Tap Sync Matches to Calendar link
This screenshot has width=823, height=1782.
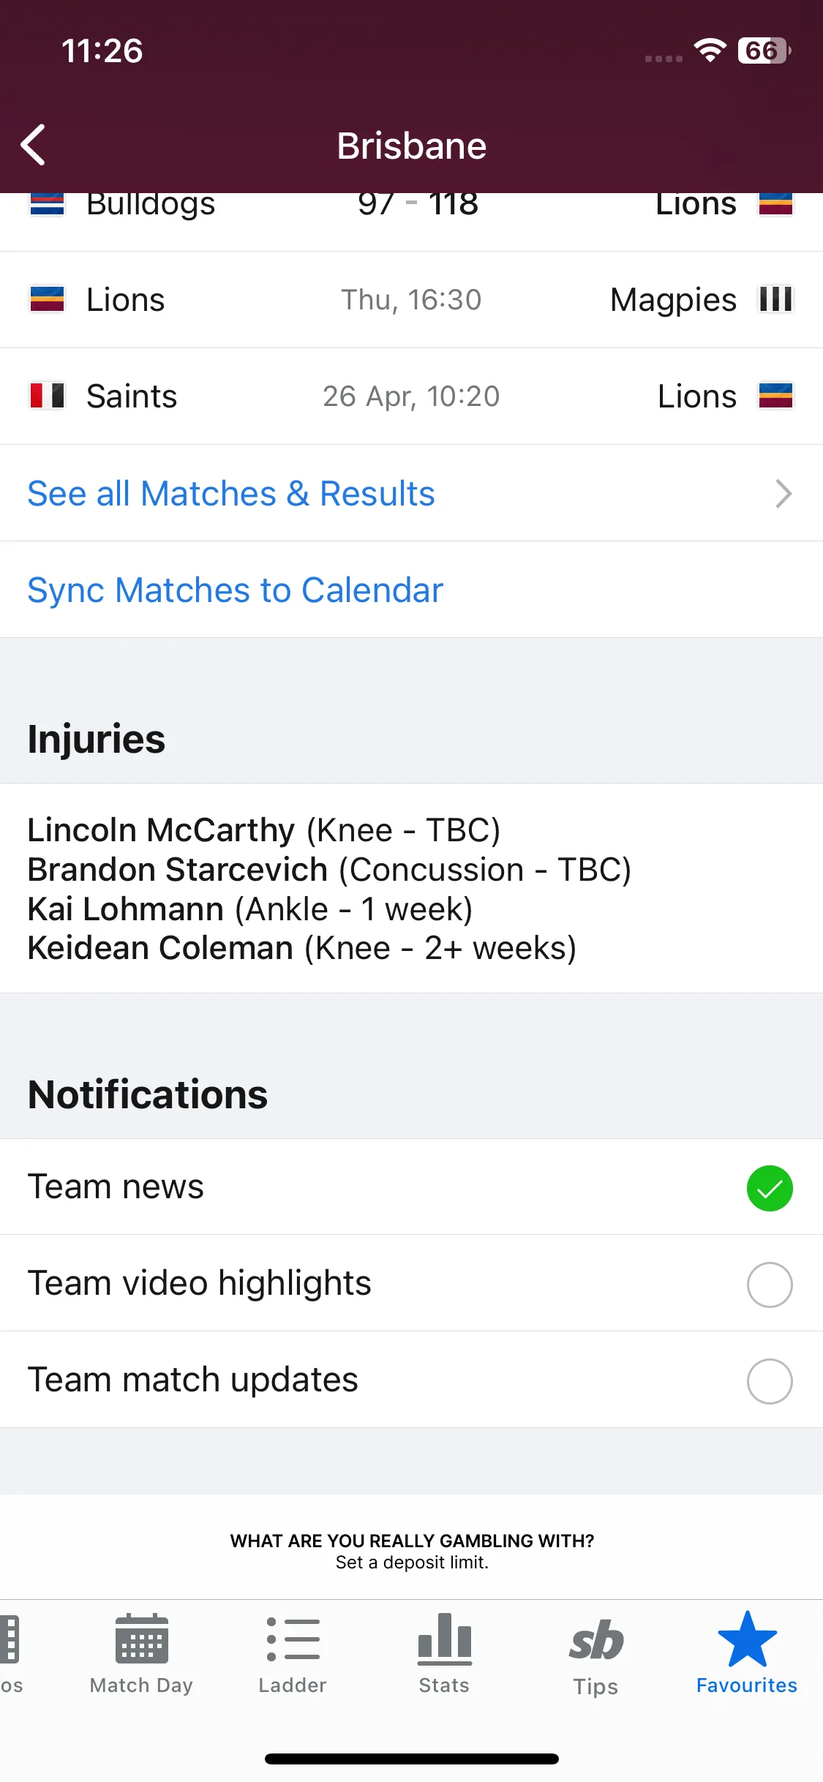(236, 590)
